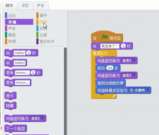
Task: Click the 运动 blue category color bar
Action: coord(6,15)
